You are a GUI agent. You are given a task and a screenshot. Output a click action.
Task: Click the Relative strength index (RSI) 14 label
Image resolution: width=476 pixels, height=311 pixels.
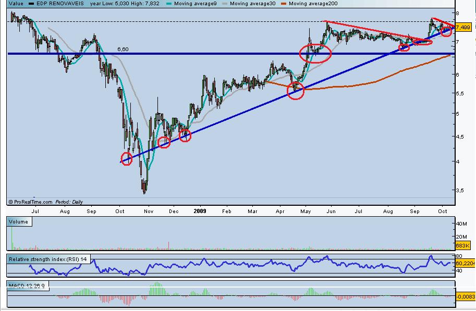coord(47,259)
